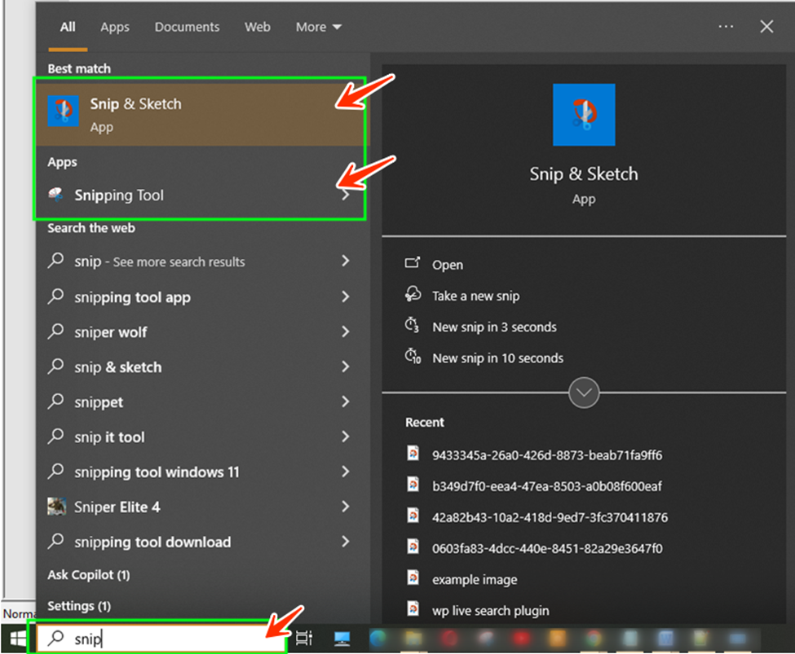Viewport: 795px width, 654px height.
Task: Click the search input containing 'snip'
Action: coord(161,639)
